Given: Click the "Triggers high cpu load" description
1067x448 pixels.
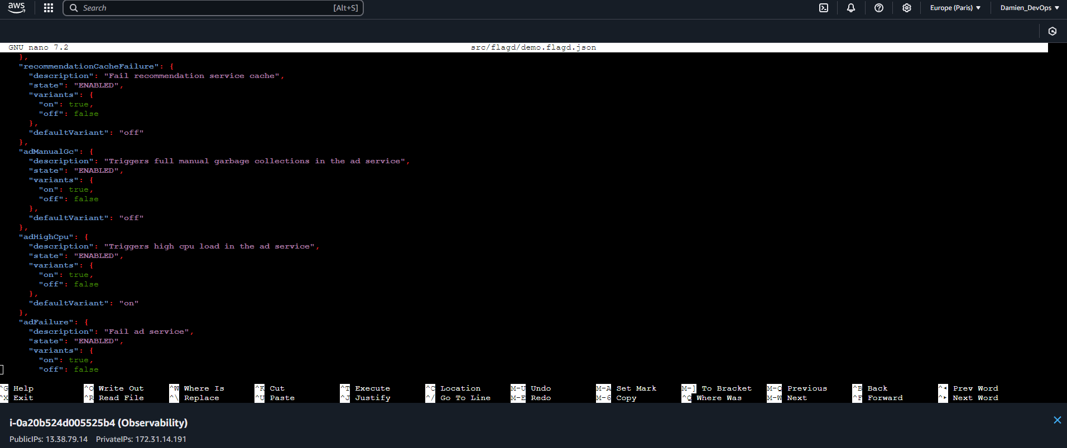Looking at the screenshot, I should 210,246.
